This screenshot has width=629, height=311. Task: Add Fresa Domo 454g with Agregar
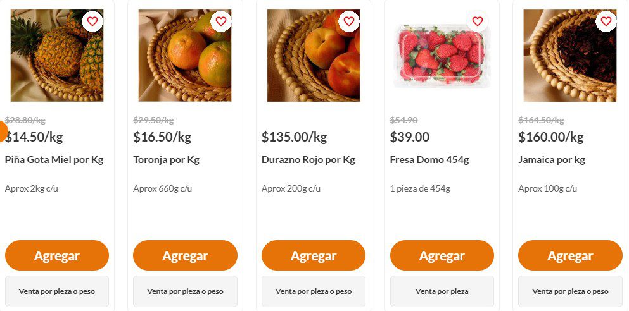tap(442, 255)
